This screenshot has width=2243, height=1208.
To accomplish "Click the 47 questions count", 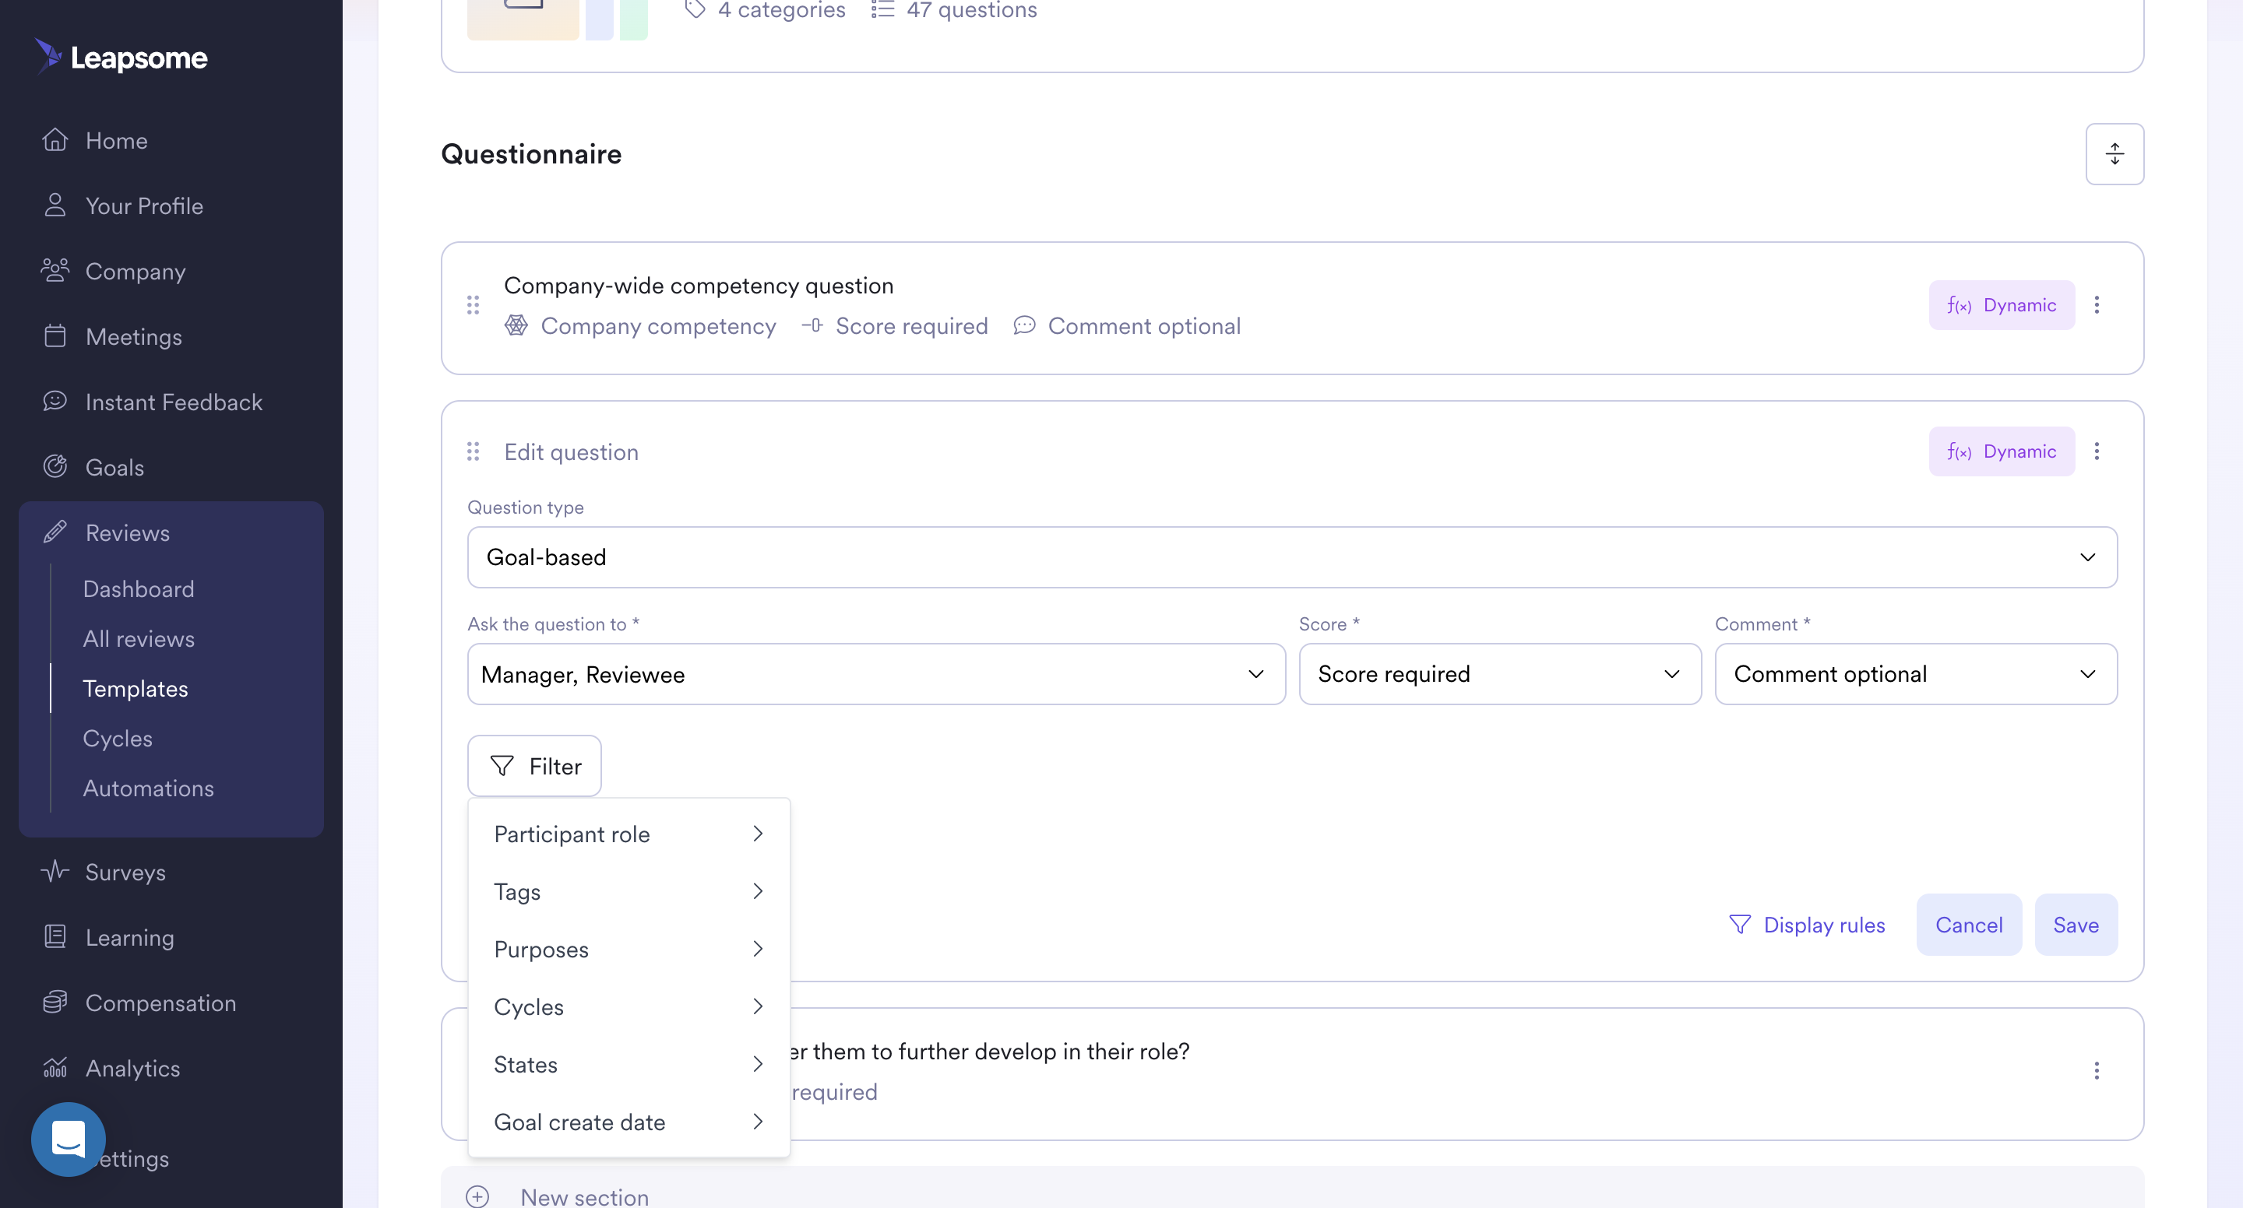I will (971, 9).
